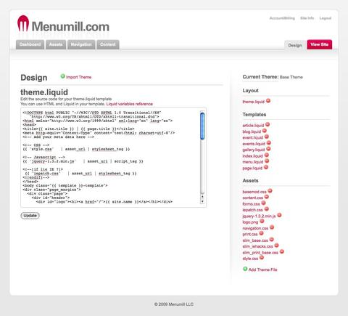
Task: Delete event.liquid using its red icon
Action: click(x=267, y=137)
